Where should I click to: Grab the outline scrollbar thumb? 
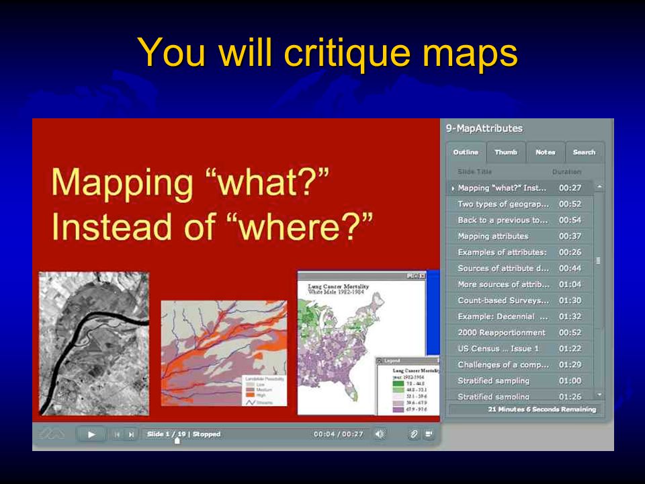(599, 261)
